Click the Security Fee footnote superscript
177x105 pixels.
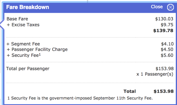40,55
